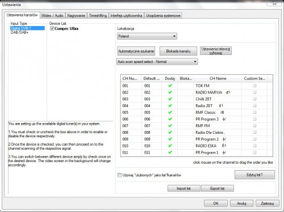Click channel number 004 in CH Nu column
The height and width of the screenshot is (212, 284).
pos(125,105)
